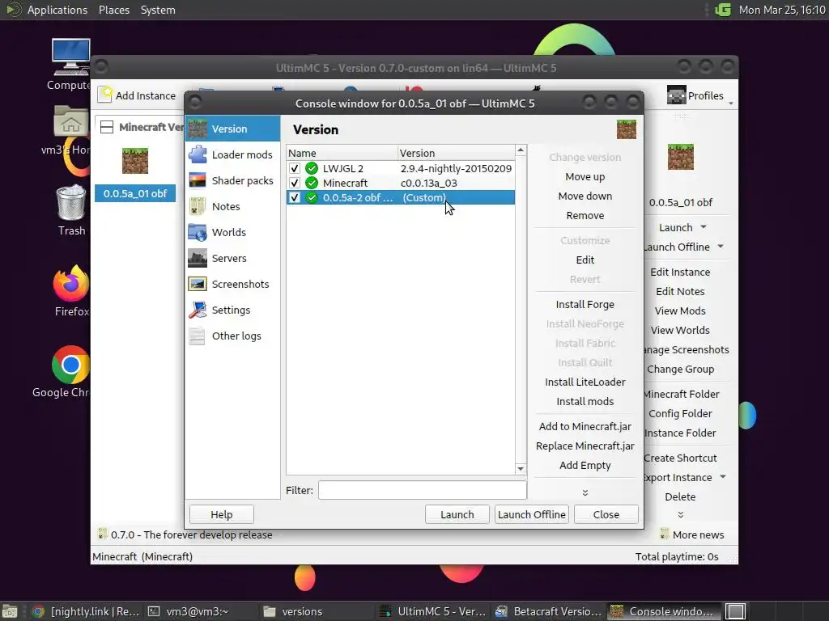
Task: Click Add Empty button
Action: coord(585,465)
